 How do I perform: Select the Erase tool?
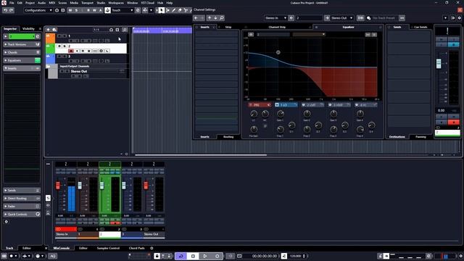180,10
